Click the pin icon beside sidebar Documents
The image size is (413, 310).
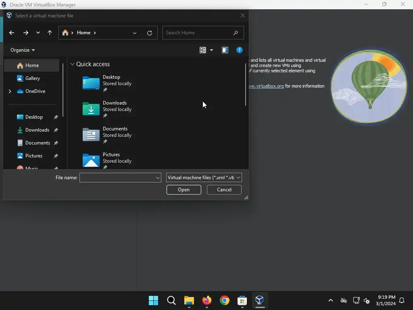pos(56,143)
